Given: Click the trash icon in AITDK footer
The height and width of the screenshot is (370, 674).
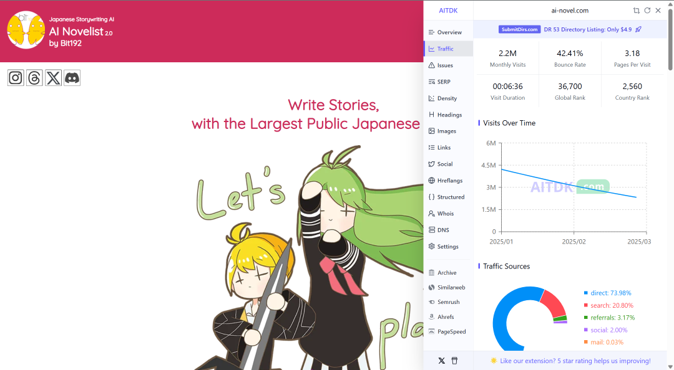Looking at the screenshot, I should point(455,361).
